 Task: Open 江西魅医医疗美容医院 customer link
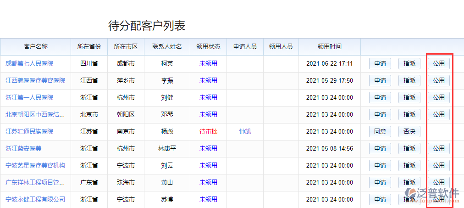tap(35, 80)
